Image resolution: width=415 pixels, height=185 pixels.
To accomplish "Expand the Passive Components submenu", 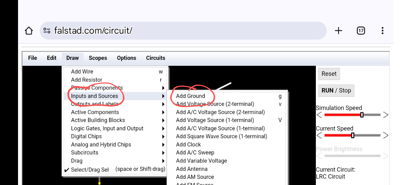I will (115, 88).
